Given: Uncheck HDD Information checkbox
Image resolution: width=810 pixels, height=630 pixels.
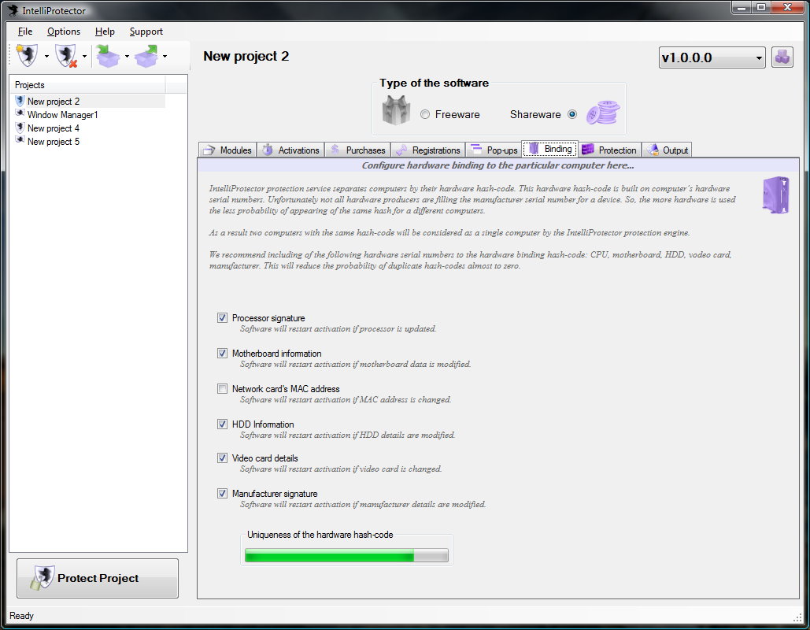Looking at the screenshot, I should tap(222, 424).
